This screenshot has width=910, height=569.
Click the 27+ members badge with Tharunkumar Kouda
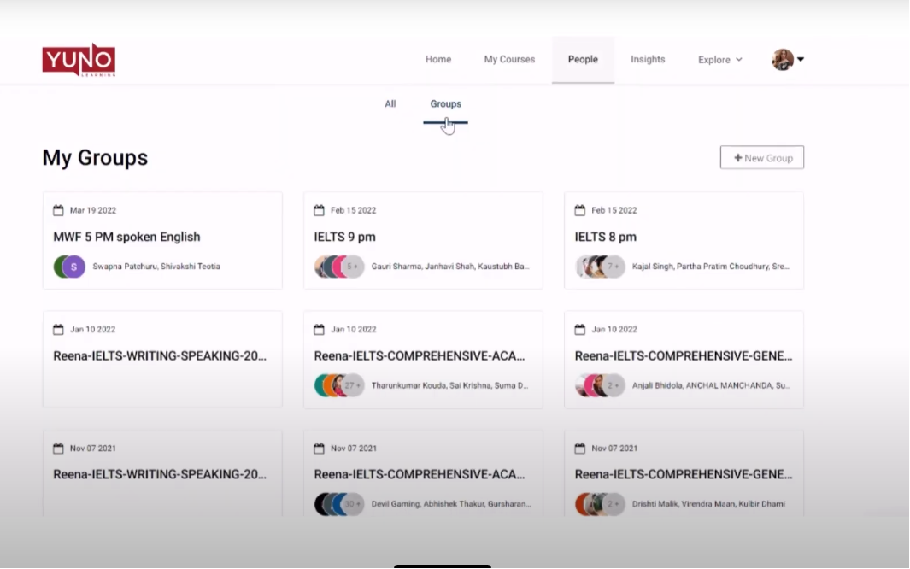[352, 385]
